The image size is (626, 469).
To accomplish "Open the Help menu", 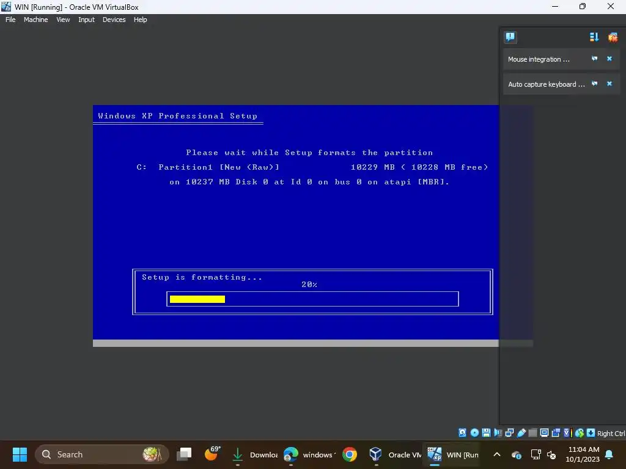I will (140, 20).
